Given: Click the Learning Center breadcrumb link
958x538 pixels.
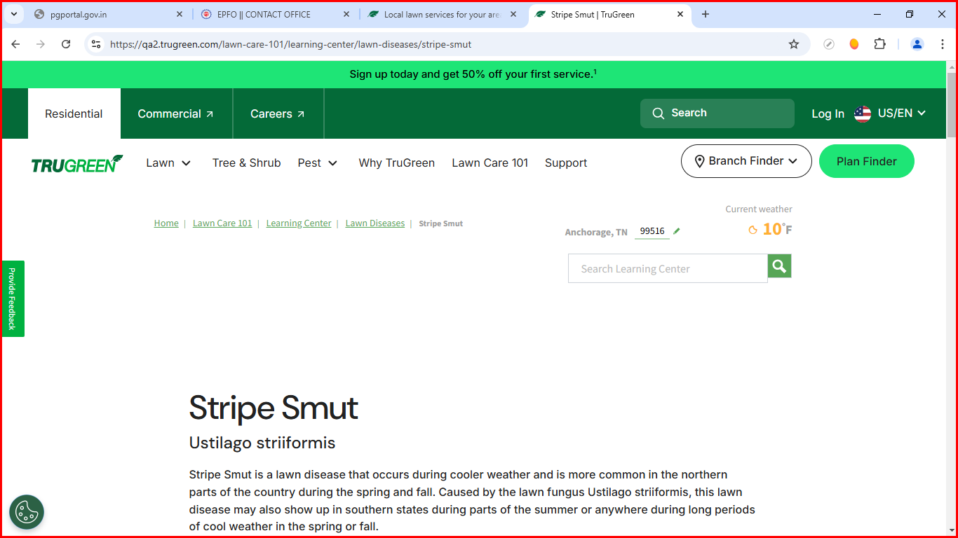Looking at the screenshot, I should click(299, 223).
